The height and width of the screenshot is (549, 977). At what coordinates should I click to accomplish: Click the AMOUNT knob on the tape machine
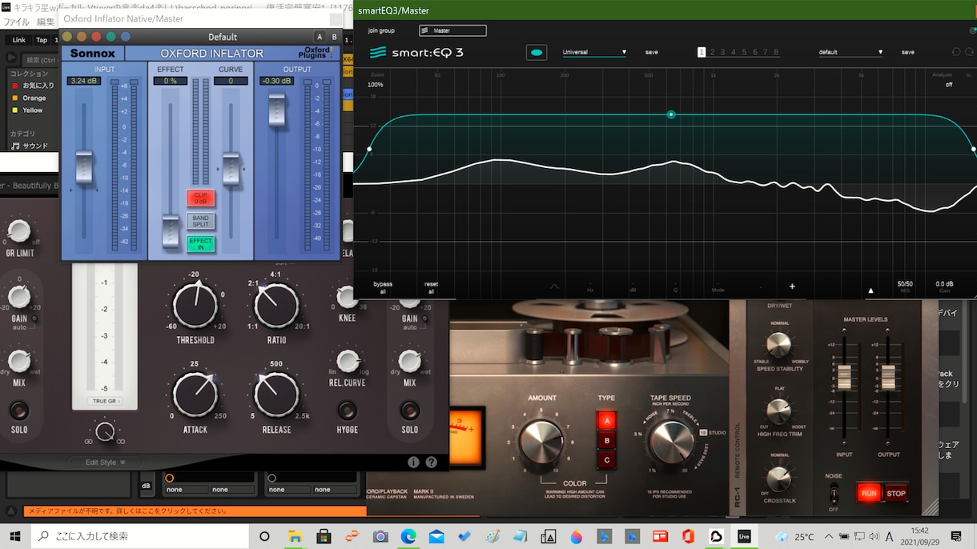tap(541, 443)
